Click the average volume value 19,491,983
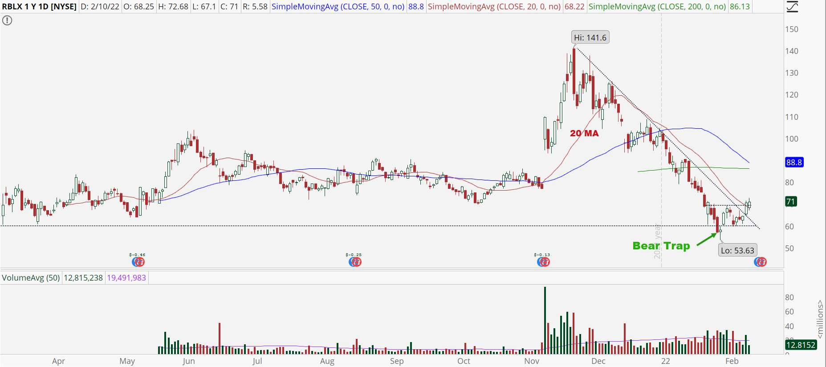826x367 pixels. (126, 278)
